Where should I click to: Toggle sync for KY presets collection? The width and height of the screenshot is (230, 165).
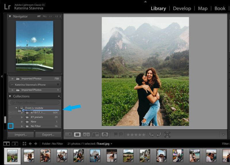[11, 117]
